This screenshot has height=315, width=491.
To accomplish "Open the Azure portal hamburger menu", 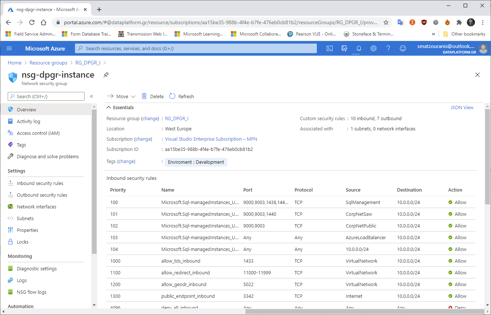I will click(9, 48).
